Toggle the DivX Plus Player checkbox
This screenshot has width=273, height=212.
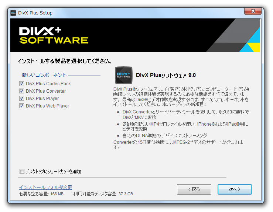click(21, 99)
